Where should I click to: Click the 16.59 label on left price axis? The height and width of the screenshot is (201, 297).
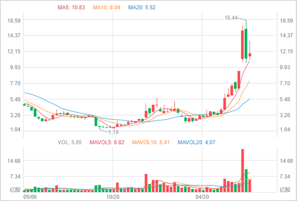pyautogui.click(x=14, y=21)
